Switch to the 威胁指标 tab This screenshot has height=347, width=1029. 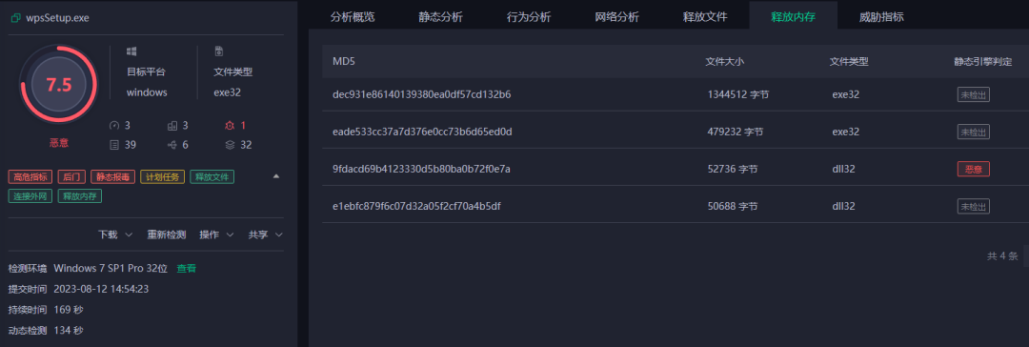[x=881, y=17]
